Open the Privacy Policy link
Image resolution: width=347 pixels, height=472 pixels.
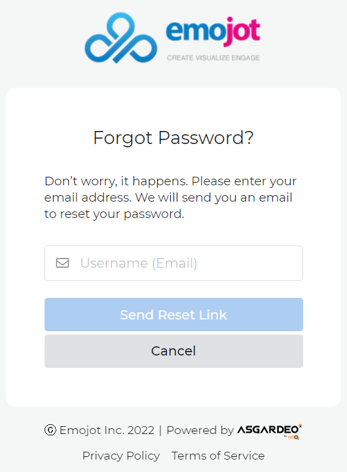[121, 456]
